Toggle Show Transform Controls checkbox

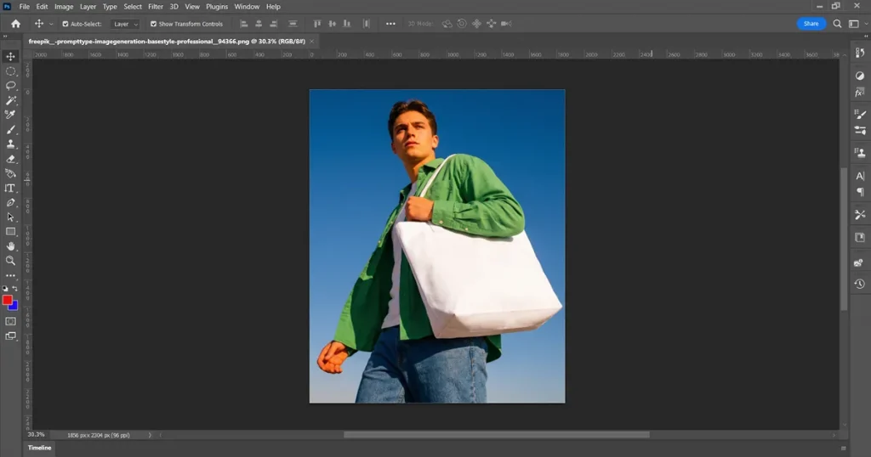click(153, 25)
